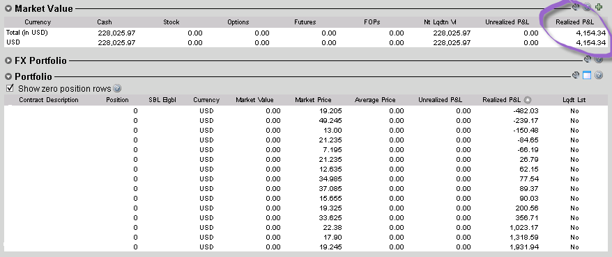Open the Portfolio section help icon
The width and height of the screenshot is (612, 257).
tap(599, 75)
